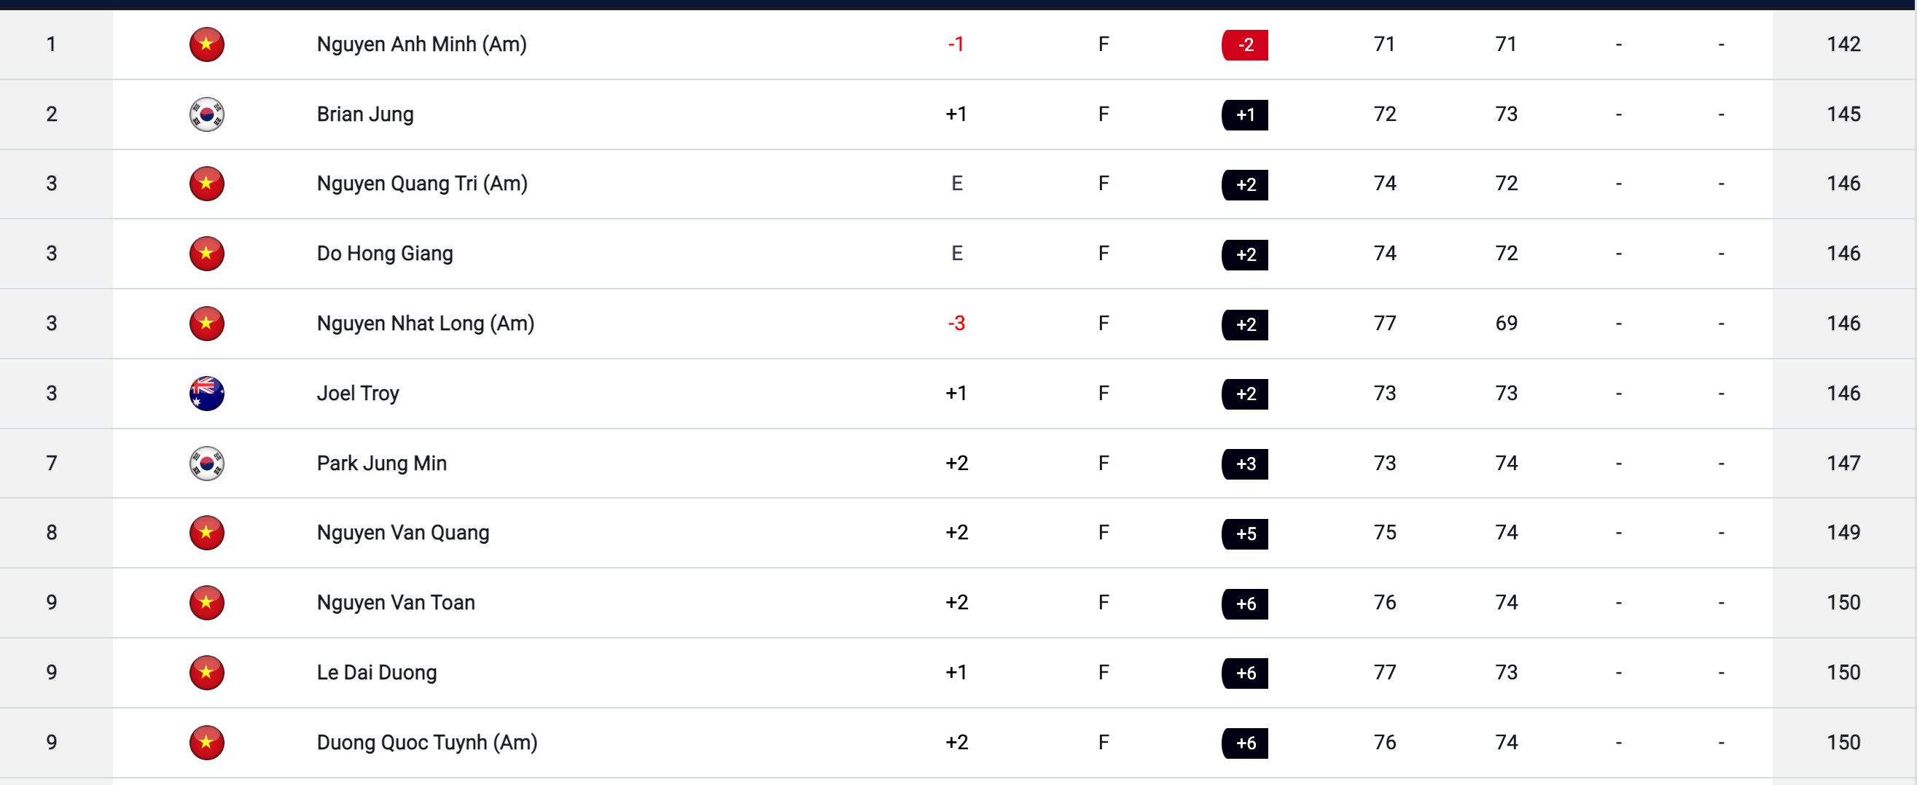Click the Australian flag next to Joel Troy
The image size is (1917, 785).
(207, 394)
